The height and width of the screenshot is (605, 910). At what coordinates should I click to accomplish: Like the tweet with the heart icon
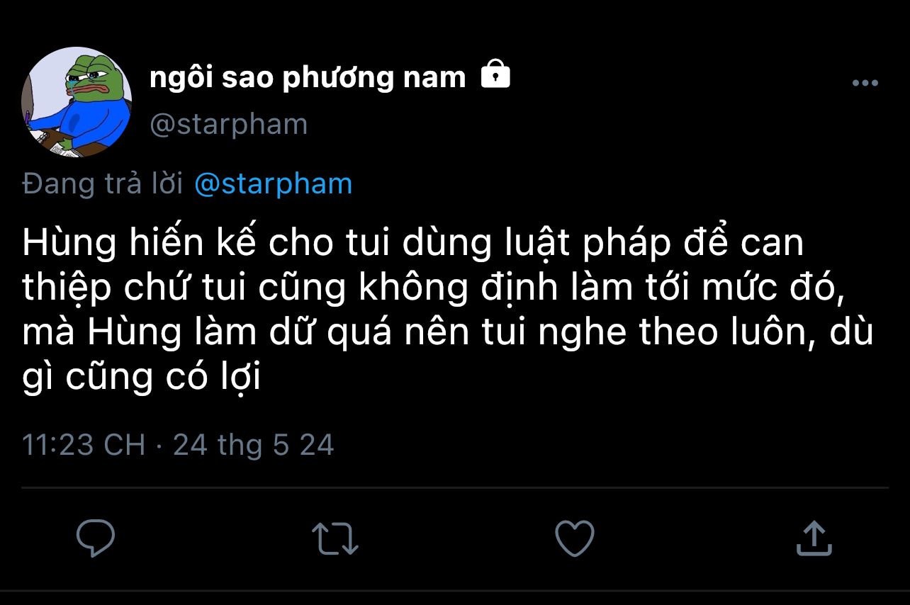(574, 539)
